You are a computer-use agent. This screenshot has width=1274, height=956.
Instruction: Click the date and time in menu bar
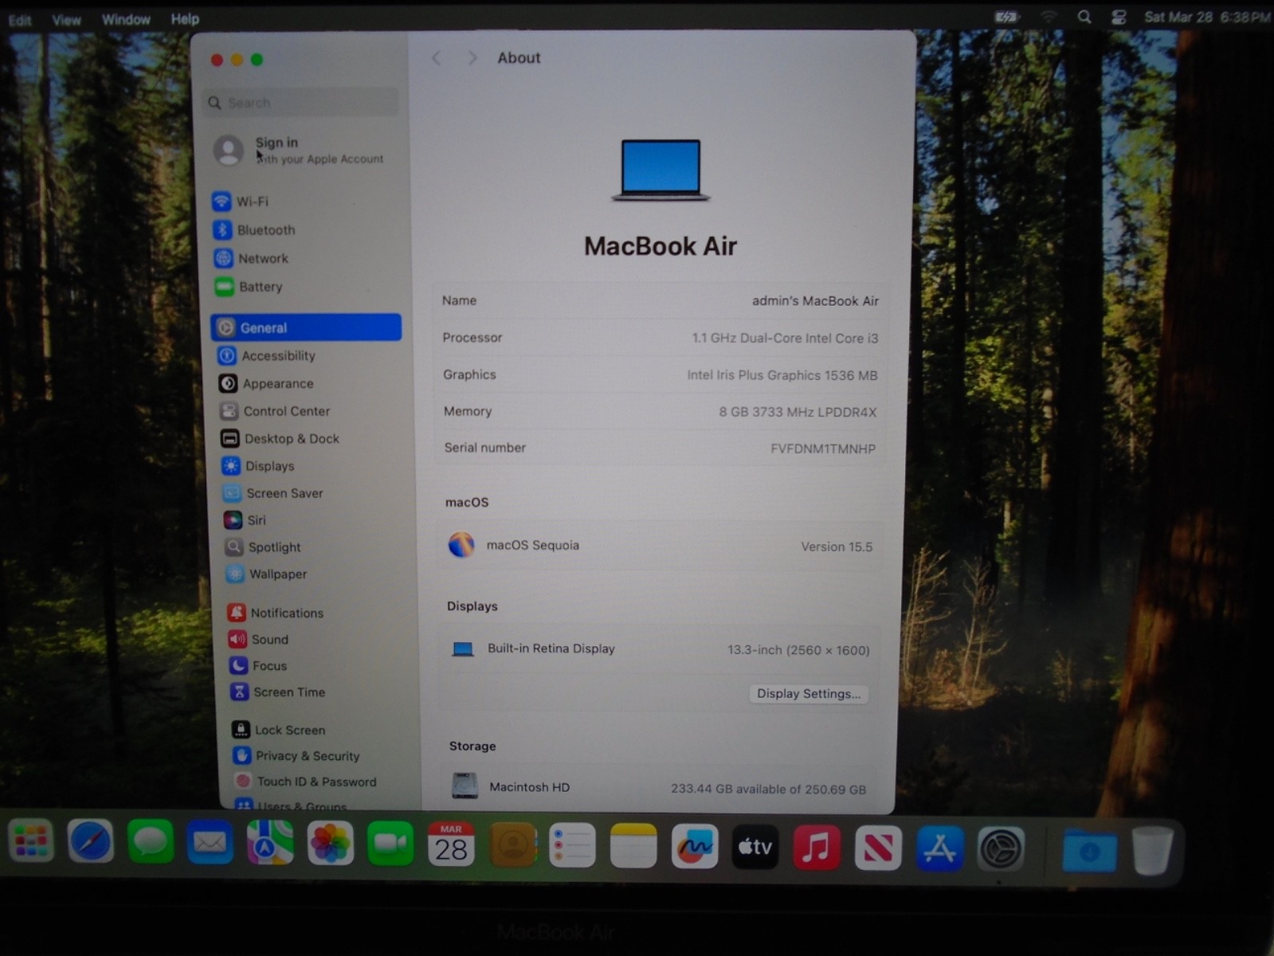click(x=1207, y=17)
